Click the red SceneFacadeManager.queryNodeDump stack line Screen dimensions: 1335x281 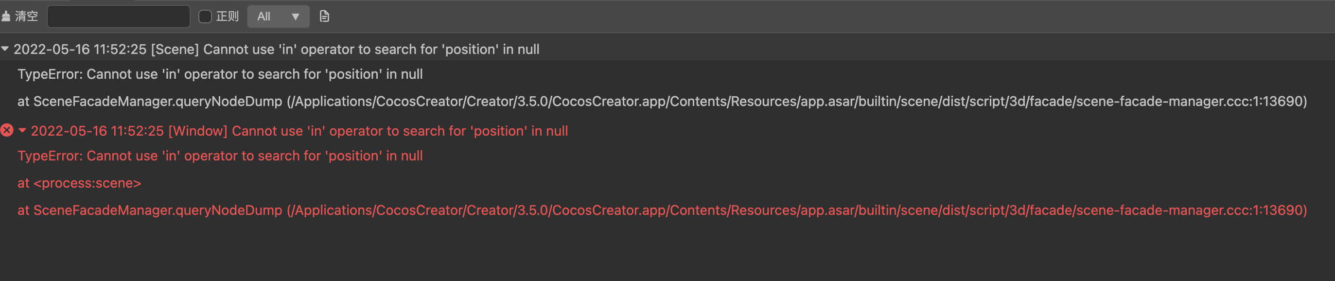pyautogui.click(x=661, y=211)
